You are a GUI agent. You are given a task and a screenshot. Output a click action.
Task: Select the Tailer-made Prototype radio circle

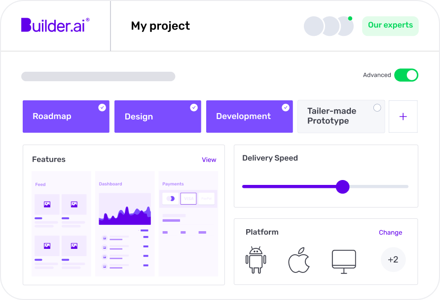pyautogui.click(x=377, y=108)
